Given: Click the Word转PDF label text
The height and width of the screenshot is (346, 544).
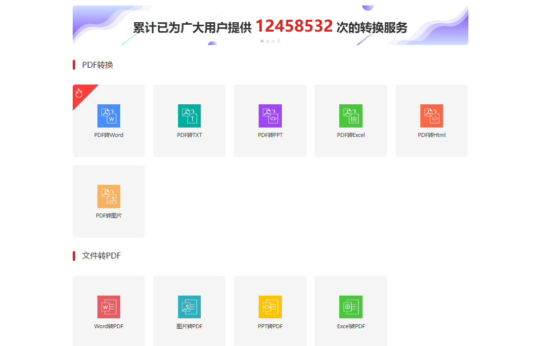Looking at the screenshot, I should (x=109, y=326).
